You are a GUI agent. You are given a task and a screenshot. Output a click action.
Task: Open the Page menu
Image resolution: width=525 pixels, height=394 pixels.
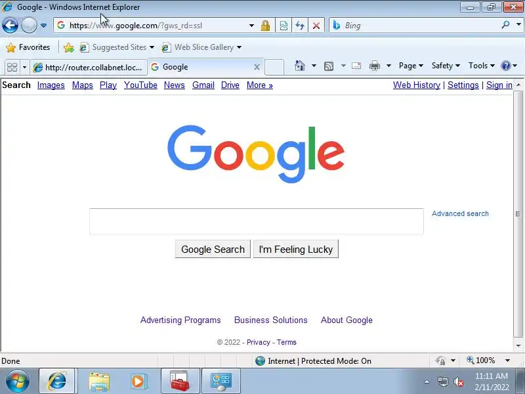(411, 66)
